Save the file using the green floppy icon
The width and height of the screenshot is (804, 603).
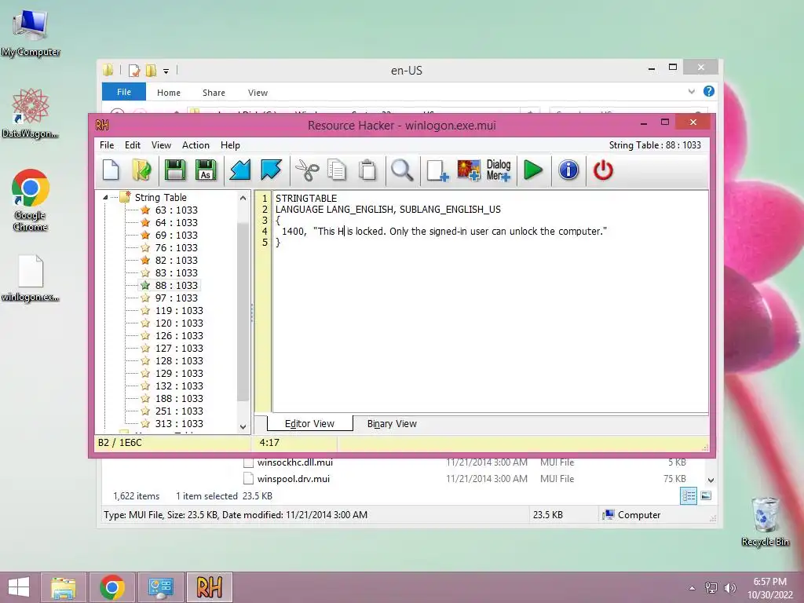(175, 170)
